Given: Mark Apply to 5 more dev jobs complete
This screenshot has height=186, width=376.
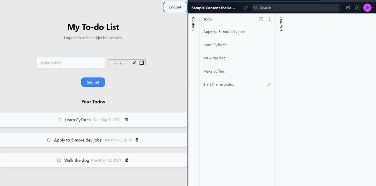Looking at the screenshot, I should point(49,140).
